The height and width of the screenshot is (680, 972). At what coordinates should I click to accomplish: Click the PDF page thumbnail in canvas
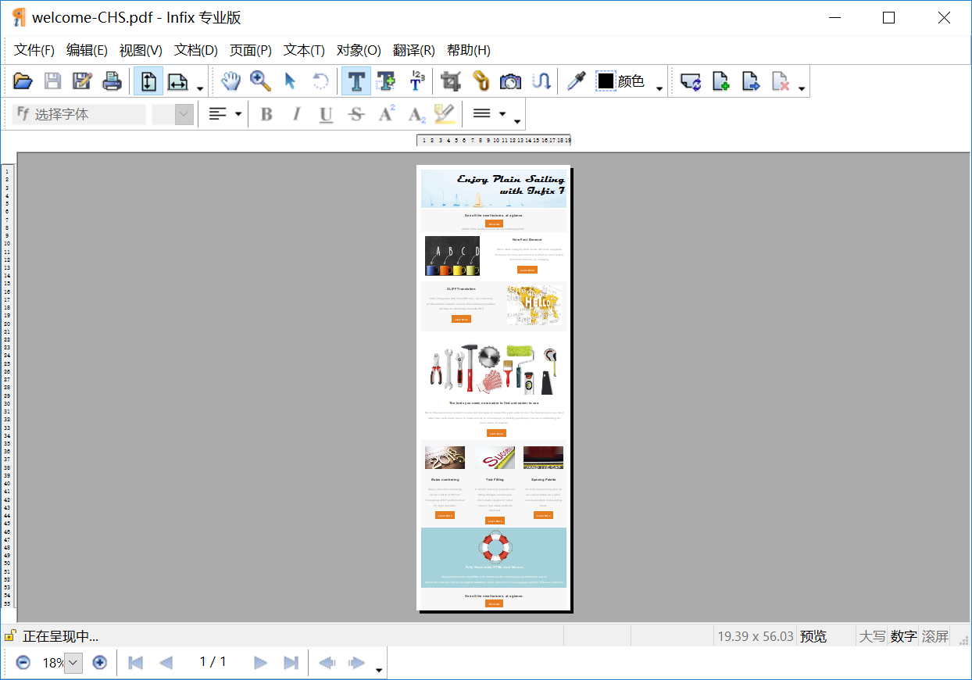494,388
